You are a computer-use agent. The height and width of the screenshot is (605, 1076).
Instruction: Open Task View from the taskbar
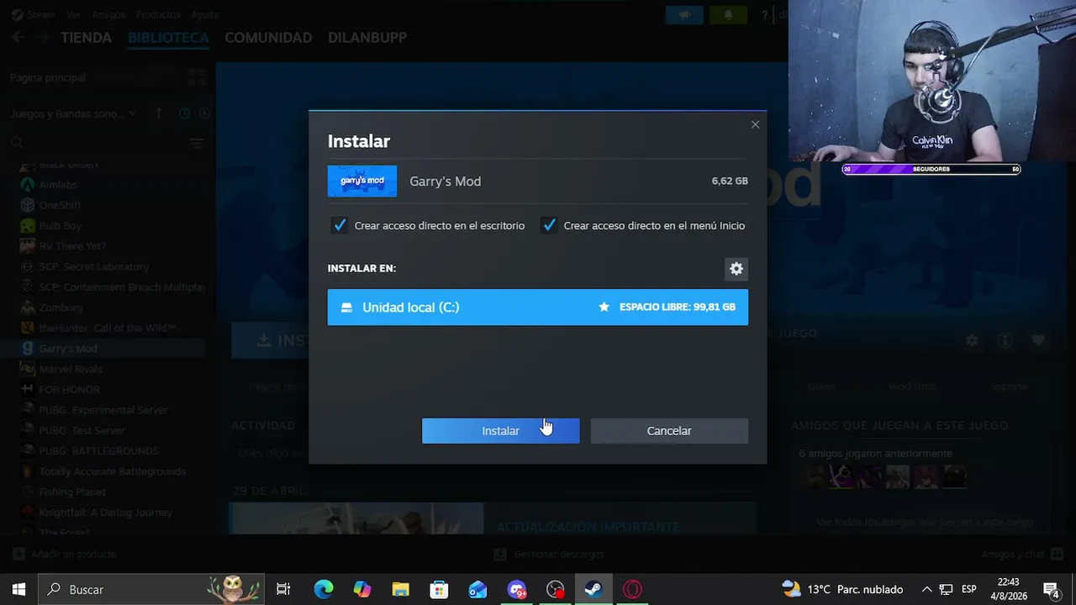pyautogui.click(x=283, y=589)
